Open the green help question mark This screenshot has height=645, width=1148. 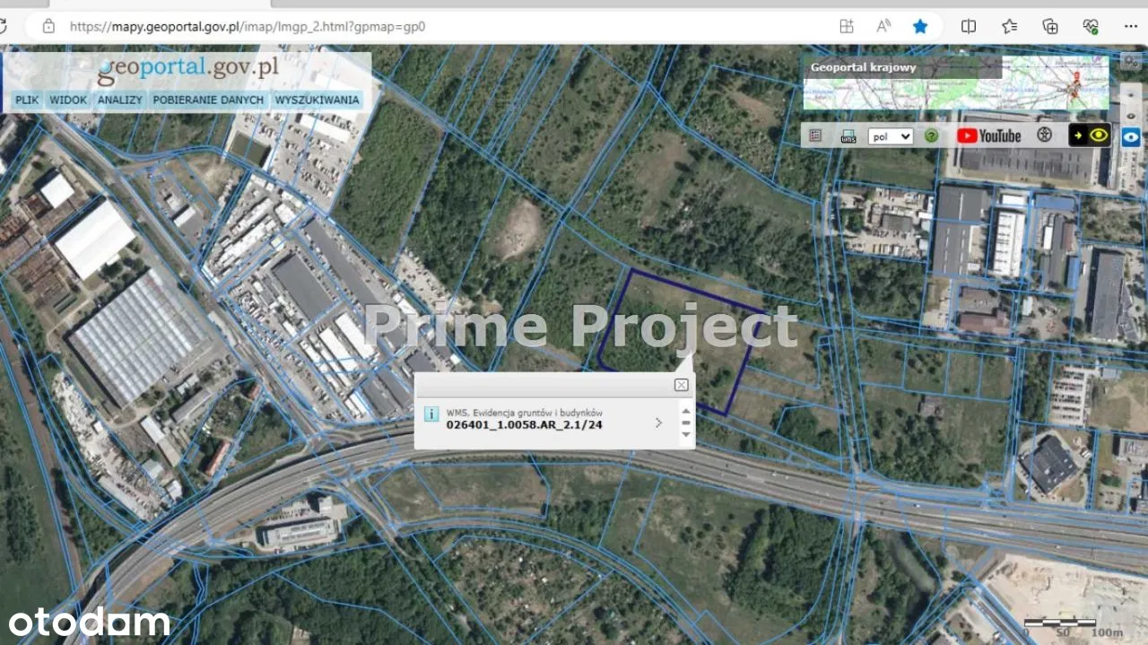(932, 136)
